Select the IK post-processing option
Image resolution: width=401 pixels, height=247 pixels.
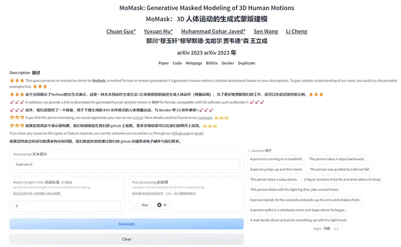click(x=159, y=205)
